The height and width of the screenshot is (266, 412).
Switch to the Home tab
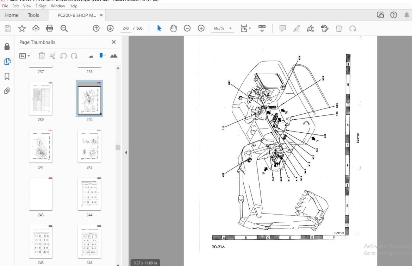click(x=12, y=15)
